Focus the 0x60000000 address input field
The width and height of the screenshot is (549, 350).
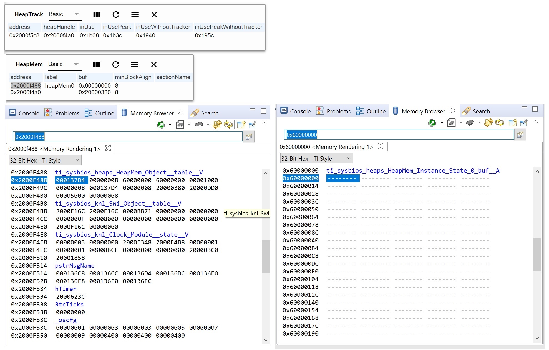point(399,135)
